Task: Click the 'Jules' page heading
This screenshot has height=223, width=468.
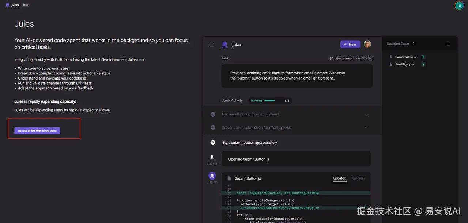Action: click(x=24, y=24)
